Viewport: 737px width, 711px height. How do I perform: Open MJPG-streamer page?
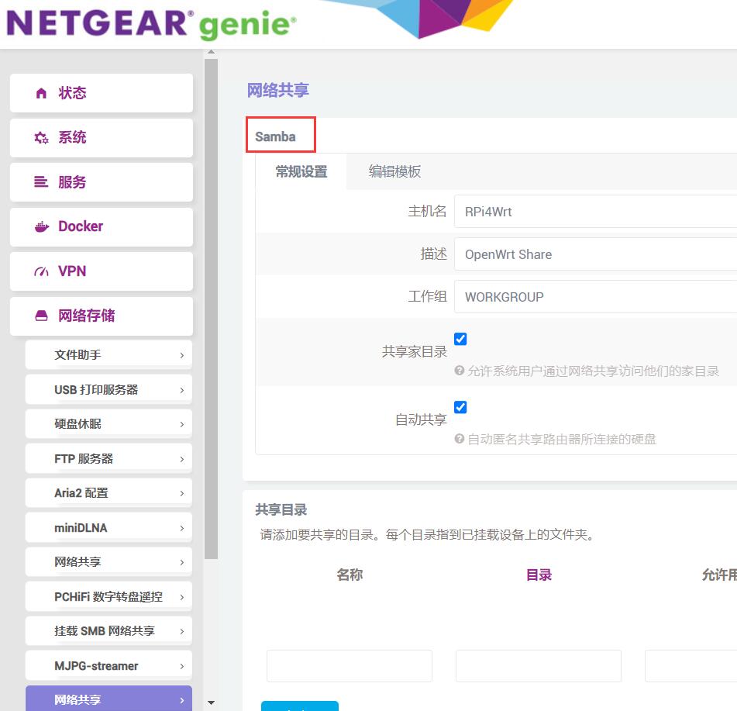(x=108, y=666)
